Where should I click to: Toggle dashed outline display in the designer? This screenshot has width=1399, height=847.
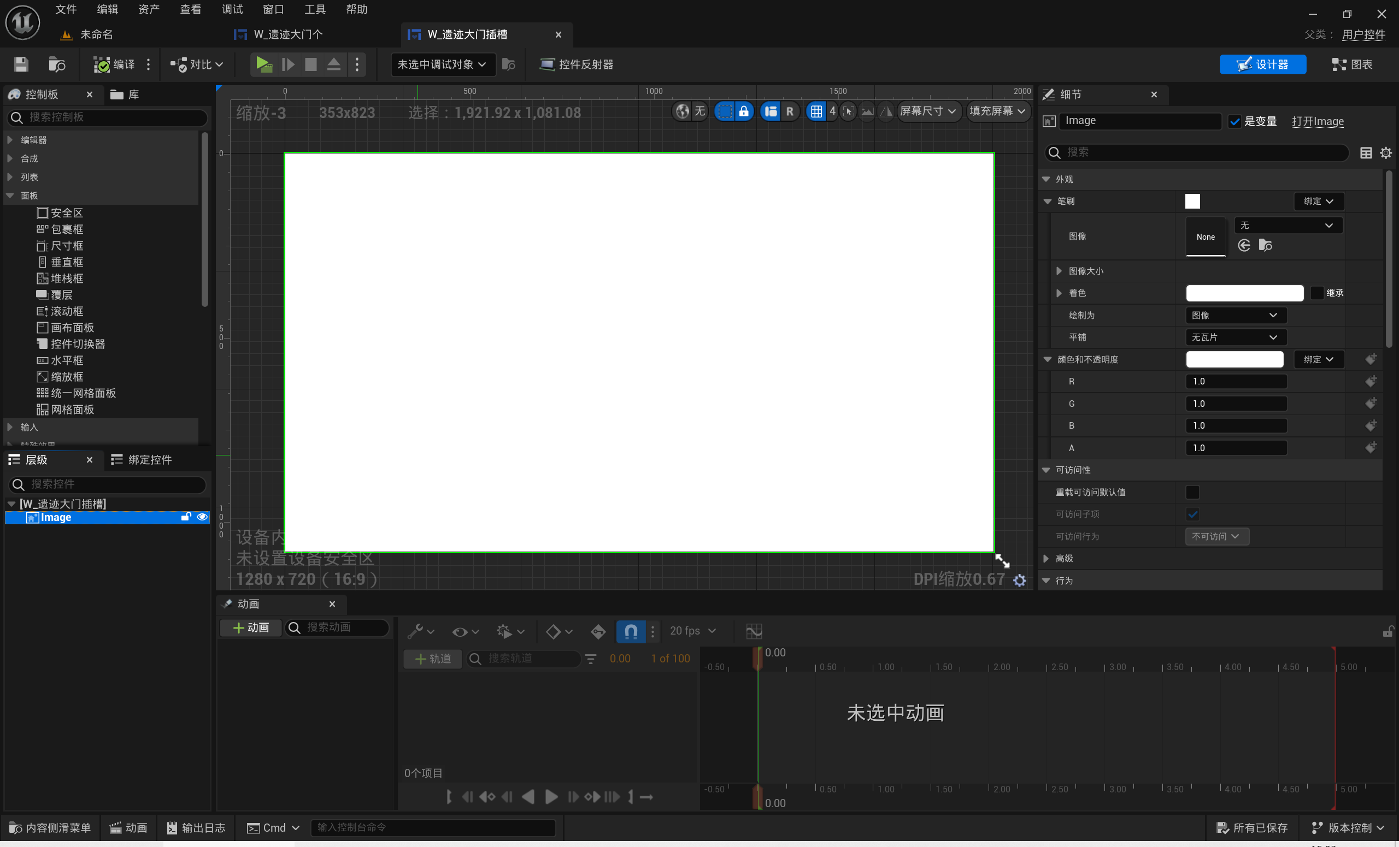coord(725,111)
